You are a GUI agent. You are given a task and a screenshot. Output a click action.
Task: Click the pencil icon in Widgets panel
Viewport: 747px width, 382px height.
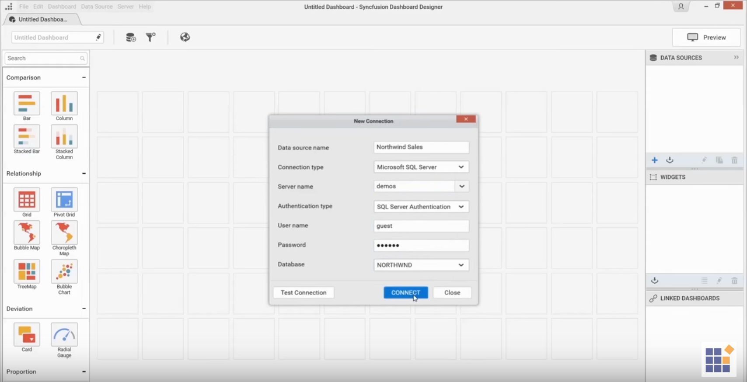pyautogui.click(x=719, y=281)
